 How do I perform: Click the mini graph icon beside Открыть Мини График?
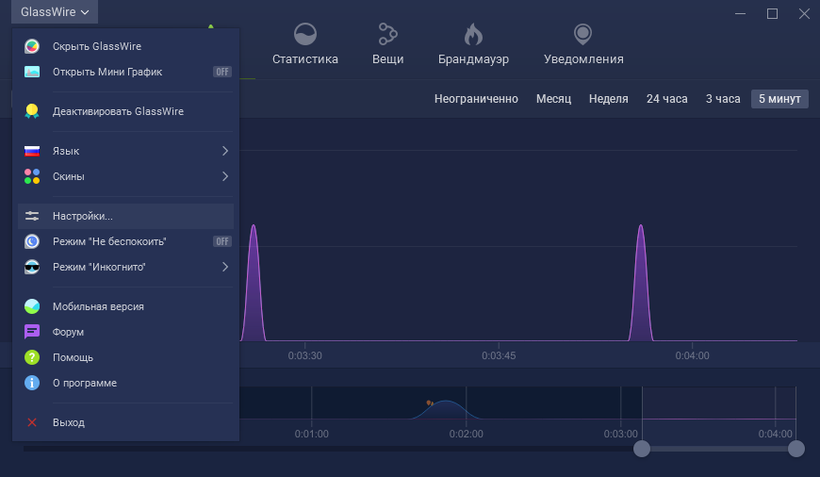click(32, 72)
